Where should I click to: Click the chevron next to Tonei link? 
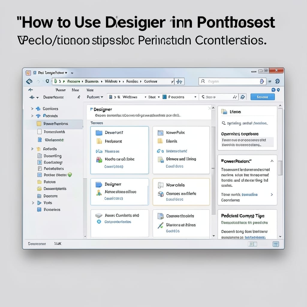pyautogui.click(x=272, y=194)
